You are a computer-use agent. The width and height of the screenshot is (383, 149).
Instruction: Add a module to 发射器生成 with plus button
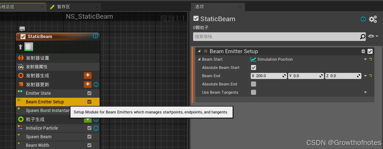point(88,75)
